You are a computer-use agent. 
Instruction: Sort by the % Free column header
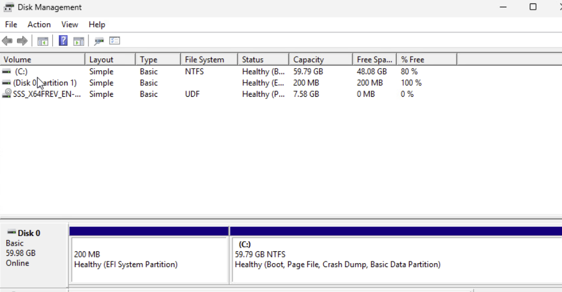(x=425, y=59)
